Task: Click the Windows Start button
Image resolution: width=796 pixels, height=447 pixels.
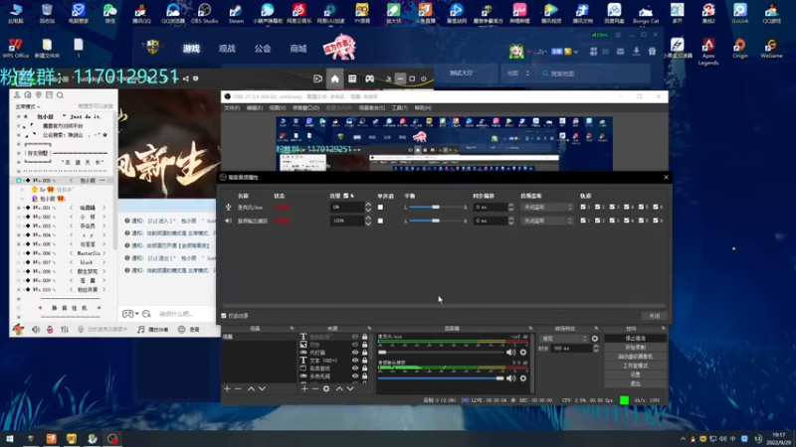Action: (10, 438)
